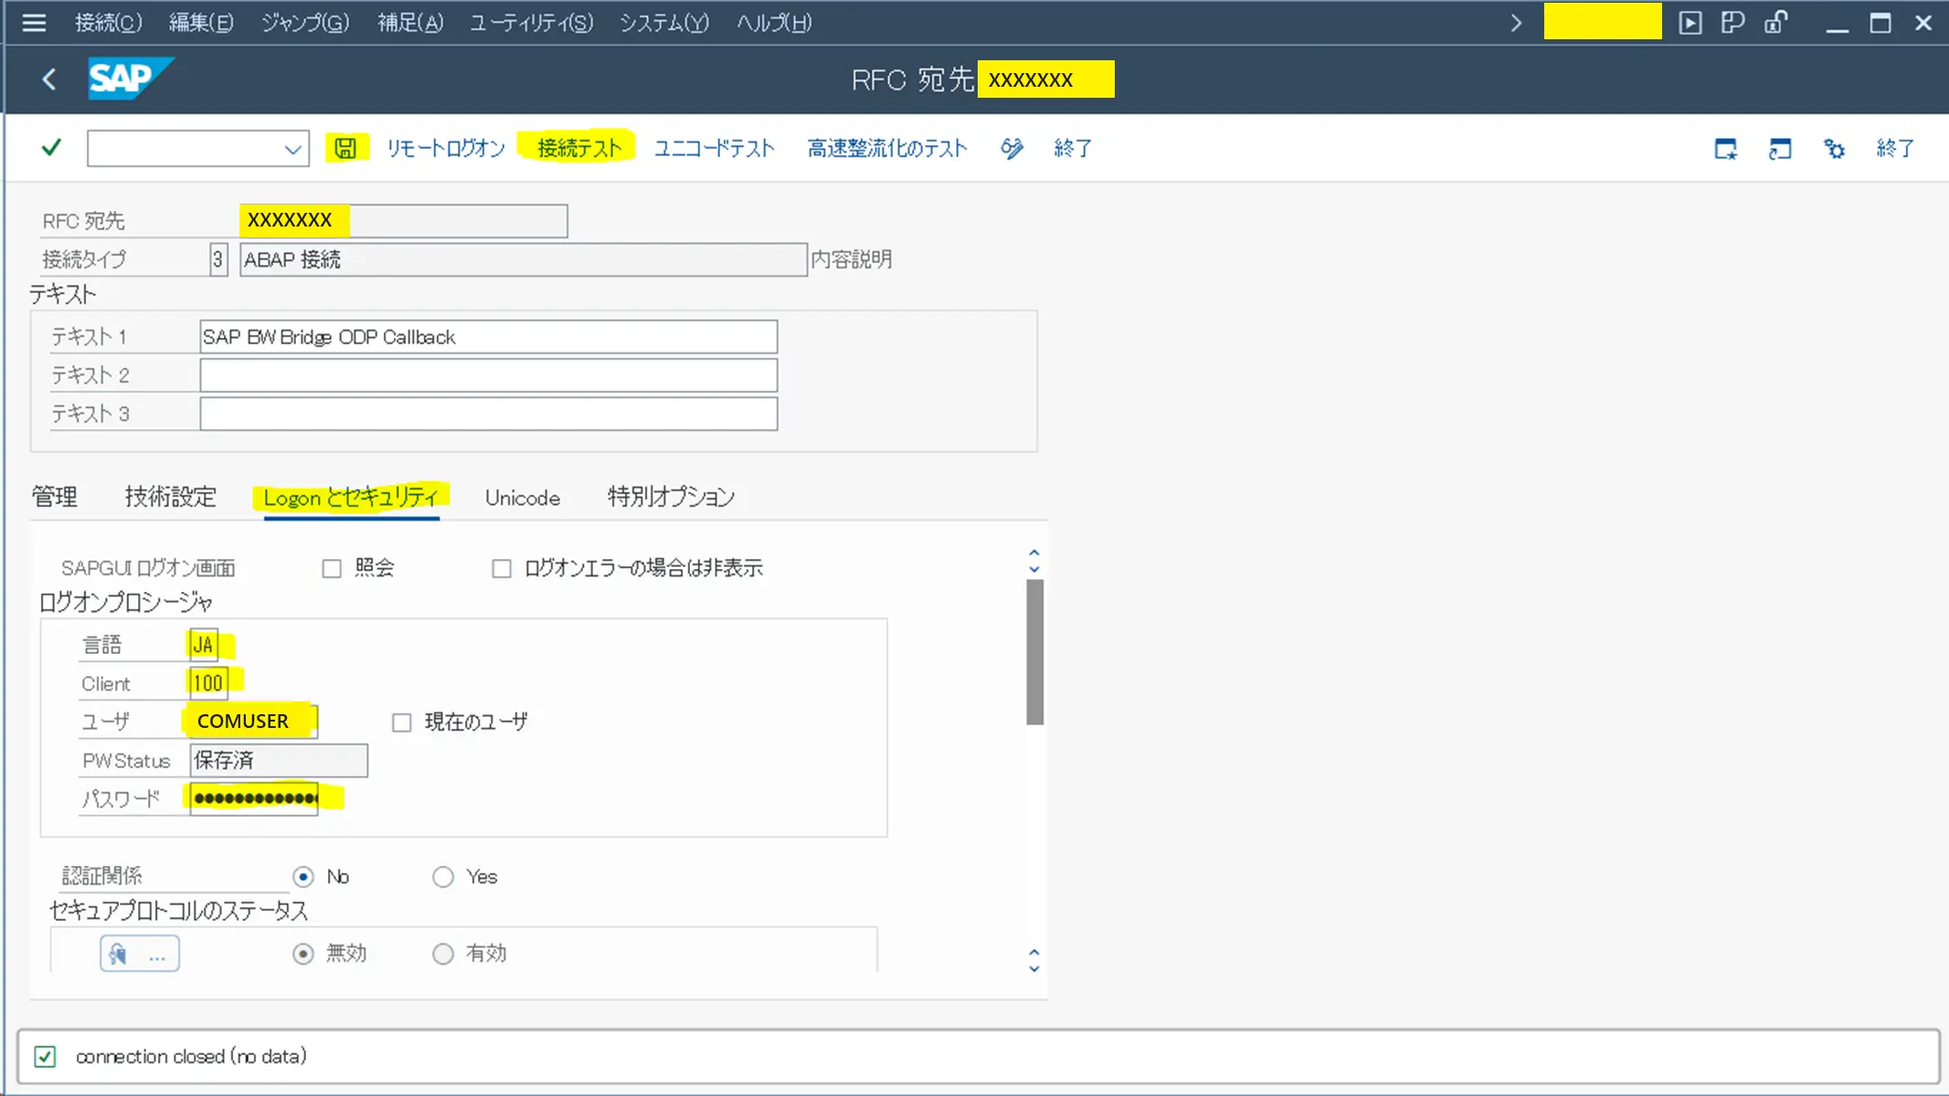Switch to the 技術設定 tab
The height and width of the screenshot is (1096, 1949).
pos(171,497)
